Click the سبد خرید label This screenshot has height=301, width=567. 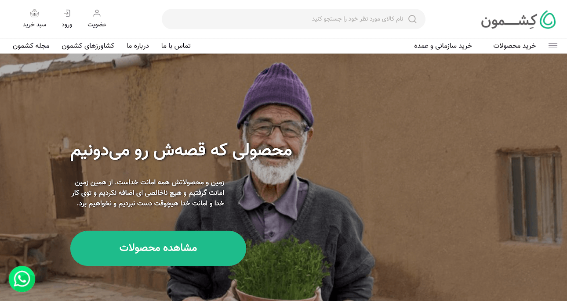pyautogui.click(x=35, y=25)
